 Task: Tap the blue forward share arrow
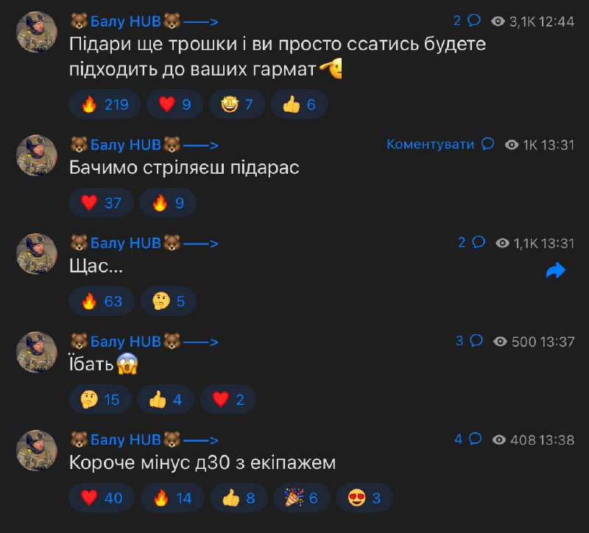click(556, 270)
